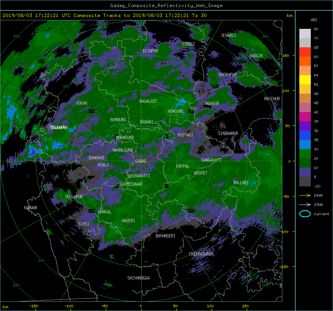This screenshot has height=311, width=333.
Task: Click the GANGAVATI city label
Action: coord(211,160)
